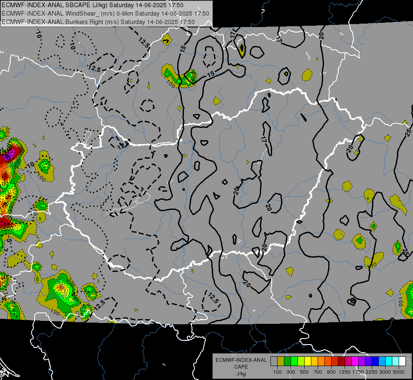Click the dark maroon swatch before the 1250 mark

point(341,361)
